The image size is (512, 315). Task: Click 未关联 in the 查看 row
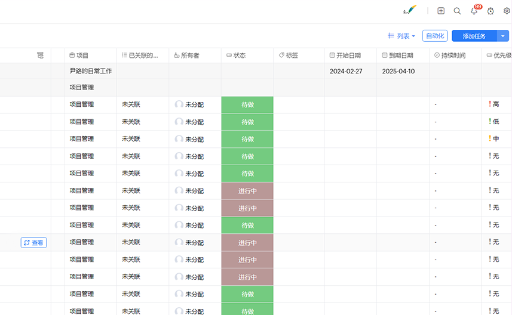[x=131, y=242]
